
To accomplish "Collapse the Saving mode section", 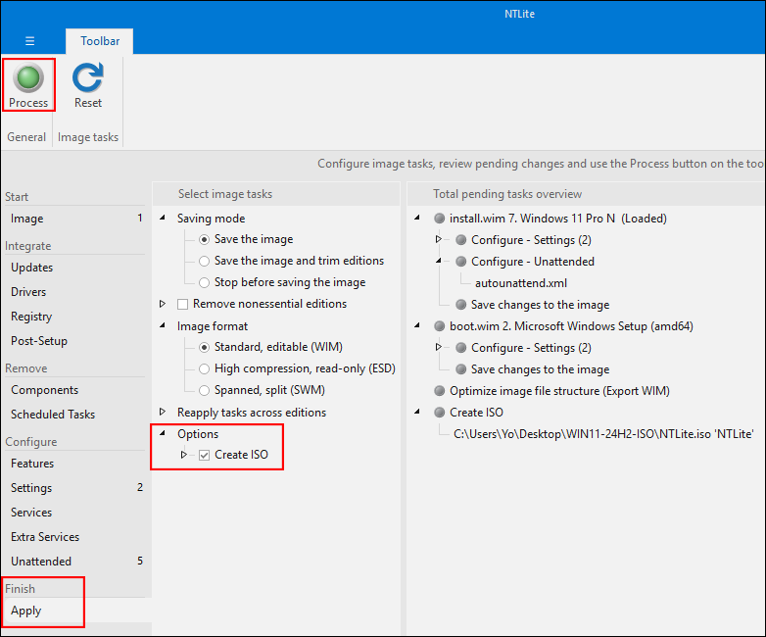I will click(x=163, y=219).
